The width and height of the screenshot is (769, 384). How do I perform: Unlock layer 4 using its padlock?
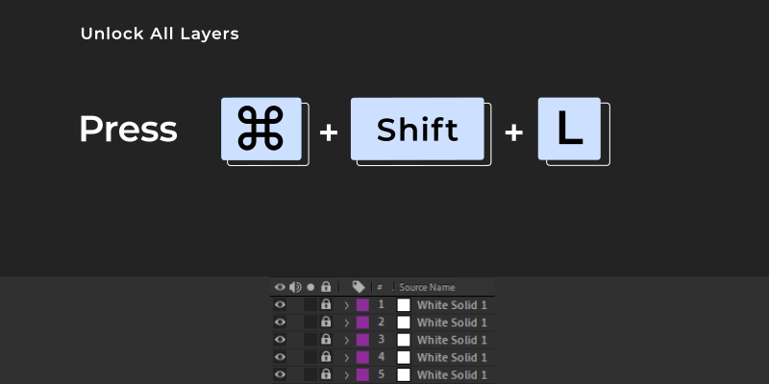click(x=326, y=357)
